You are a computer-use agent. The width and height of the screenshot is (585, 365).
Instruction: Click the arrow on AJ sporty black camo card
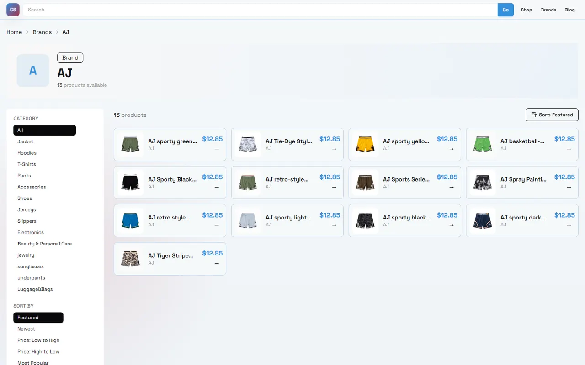452,225
